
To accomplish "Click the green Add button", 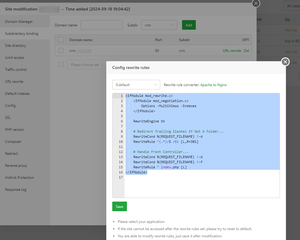I will click(x=189, y=25).
